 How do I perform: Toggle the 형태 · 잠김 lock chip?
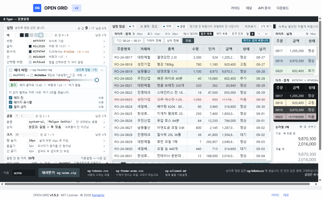click(x=149, y=26)
